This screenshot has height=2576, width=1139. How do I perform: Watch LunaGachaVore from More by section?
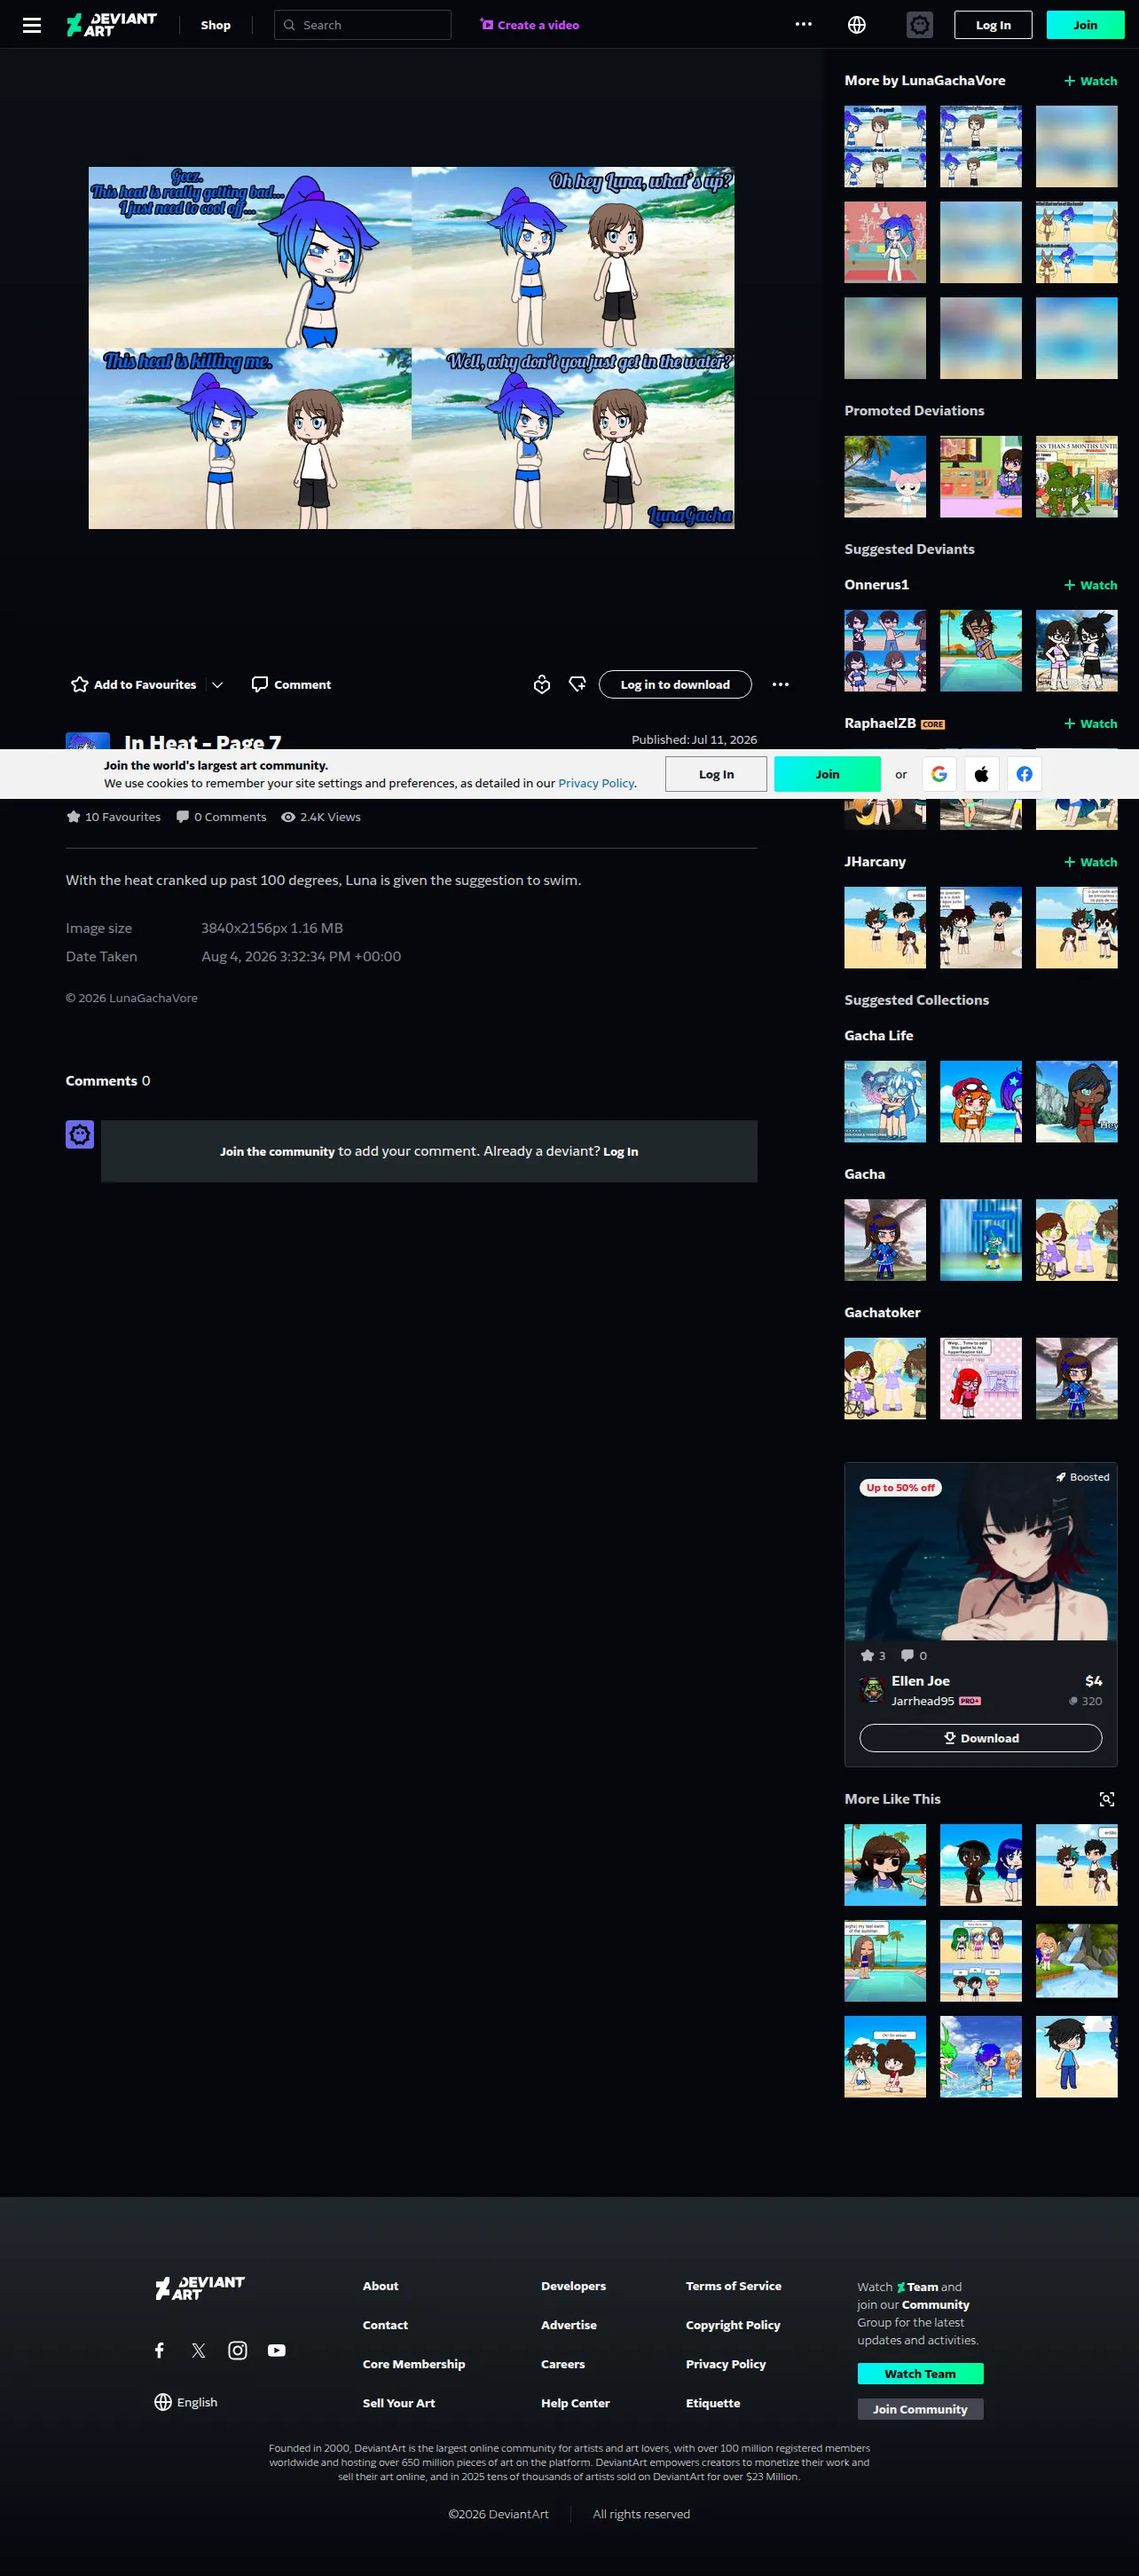[1091, 81]
